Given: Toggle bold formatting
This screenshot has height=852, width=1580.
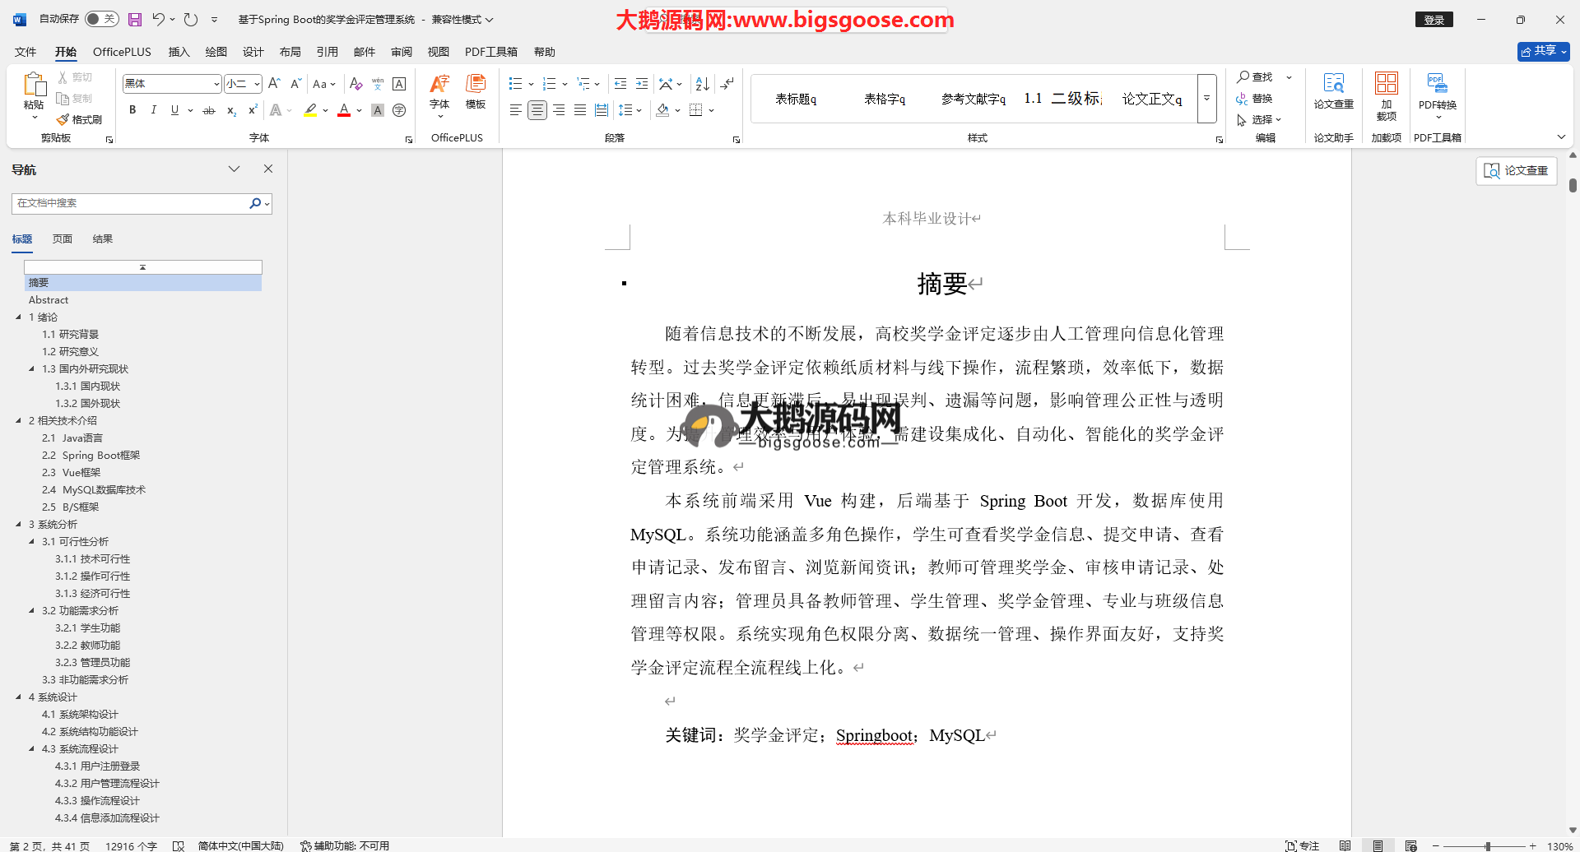Looking at the screenshot, I should [132, 110].
